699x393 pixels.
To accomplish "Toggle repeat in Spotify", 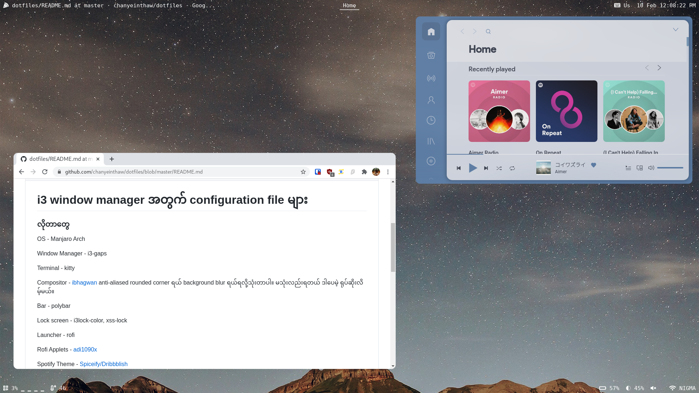I will coord(512,168).
